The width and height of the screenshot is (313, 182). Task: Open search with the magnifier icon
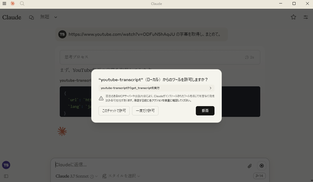(x=22, y=3)
